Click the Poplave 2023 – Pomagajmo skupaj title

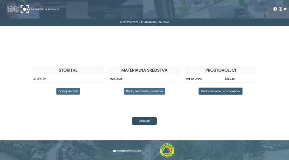(x=144, y=22)
